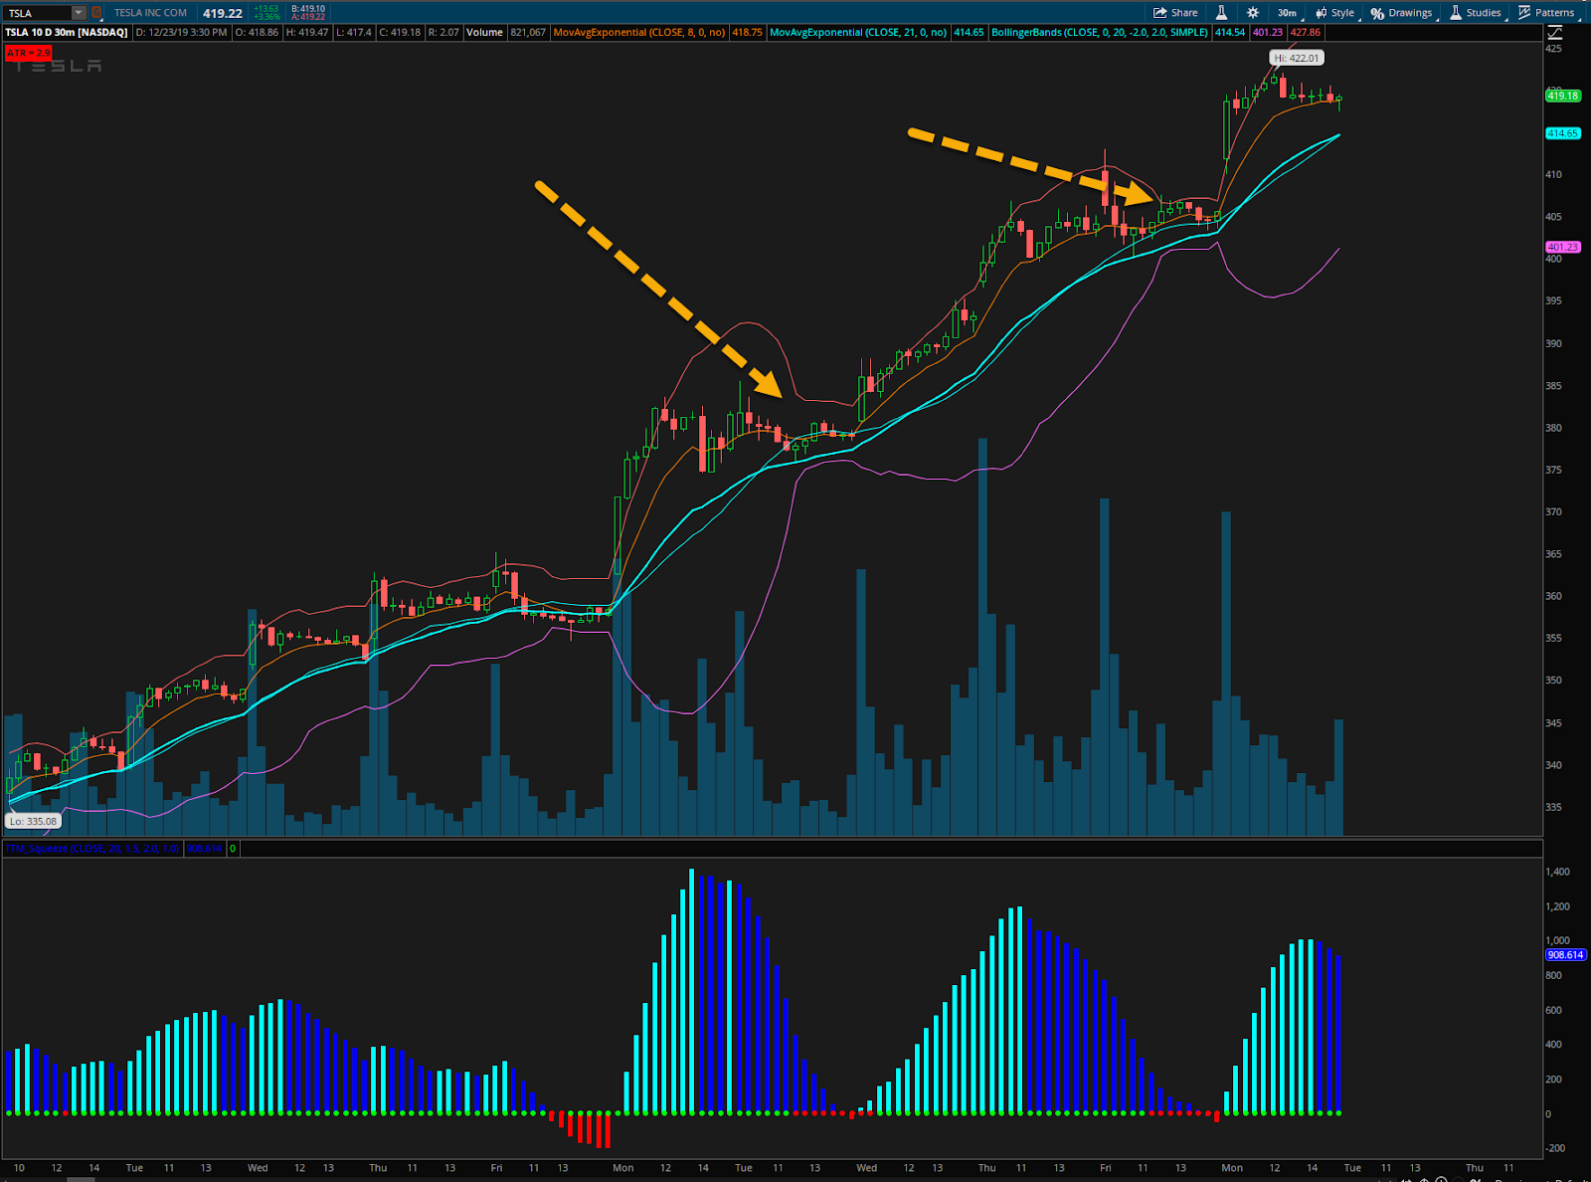
Task: Open the Studies menu
Action: click(x=1476, y=13)
